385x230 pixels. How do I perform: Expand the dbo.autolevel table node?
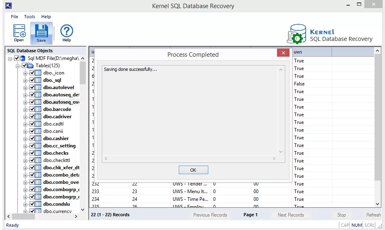(x=25, y=88)
